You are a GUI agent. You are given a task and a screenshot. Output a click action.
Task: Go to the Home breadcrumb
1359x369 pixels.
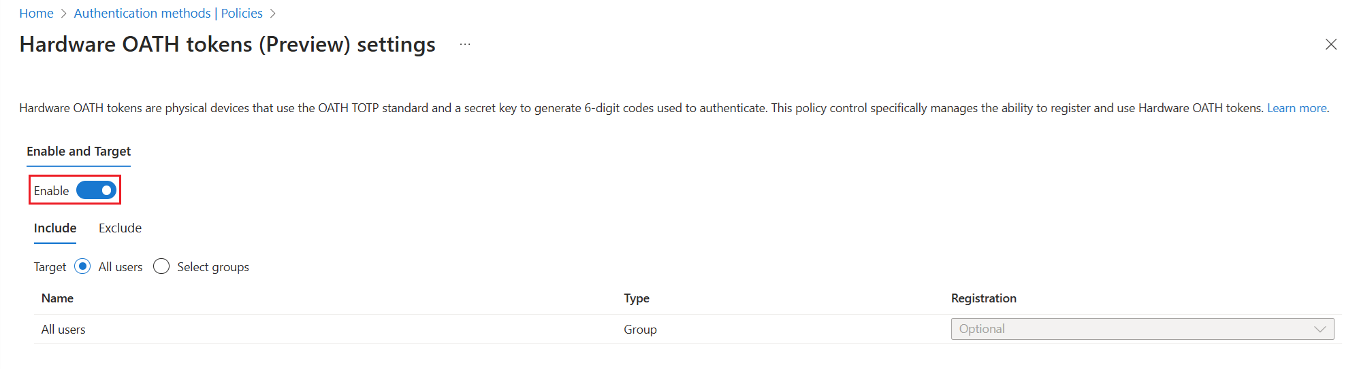click(36, 14)
